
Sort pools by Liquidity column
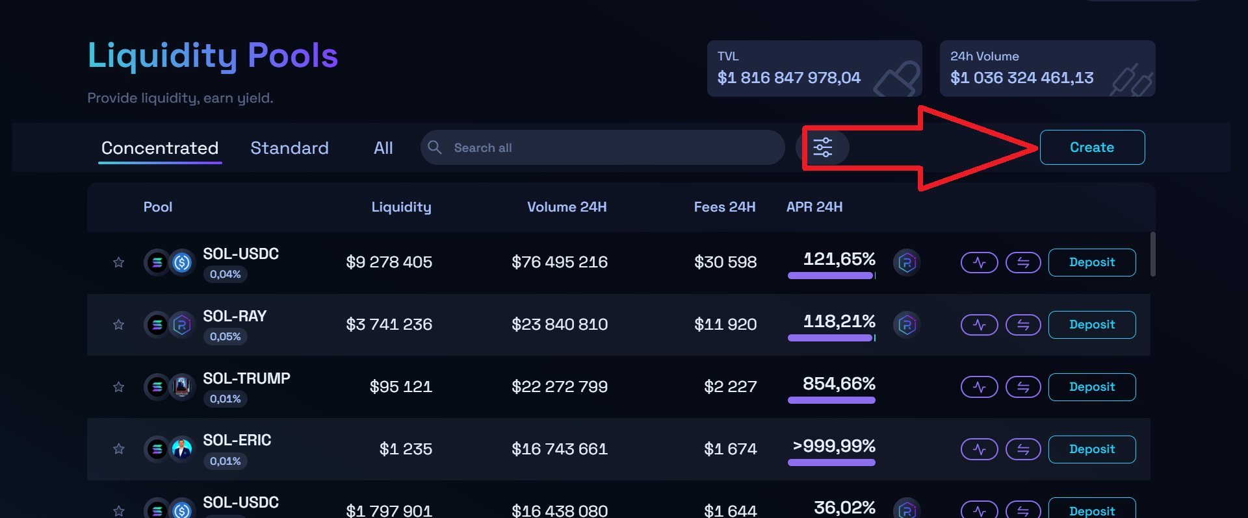[x=401, y=207]
